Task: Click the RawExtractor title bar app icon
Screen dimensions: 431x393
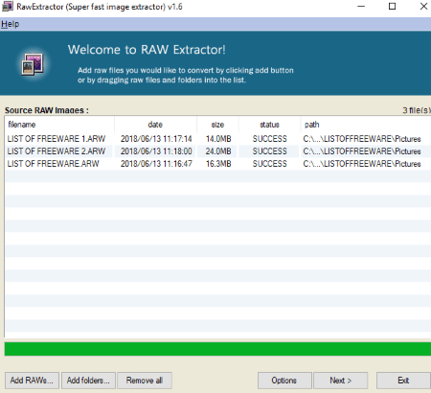Action: [x=8, y=6]
